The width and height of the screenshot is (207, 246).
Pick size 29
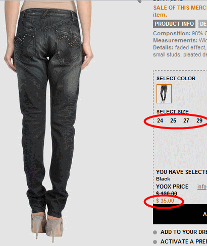click(x=199, y=120)
